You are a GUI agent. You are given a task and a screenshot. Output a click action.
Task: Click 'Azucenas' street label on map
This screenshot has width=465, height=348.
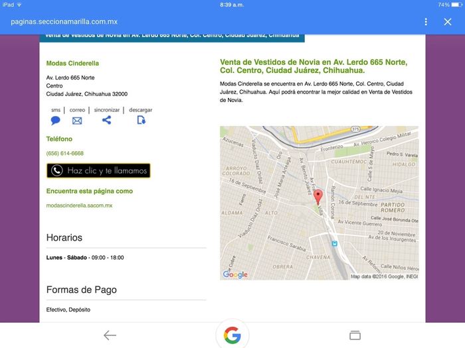(233, 142)
